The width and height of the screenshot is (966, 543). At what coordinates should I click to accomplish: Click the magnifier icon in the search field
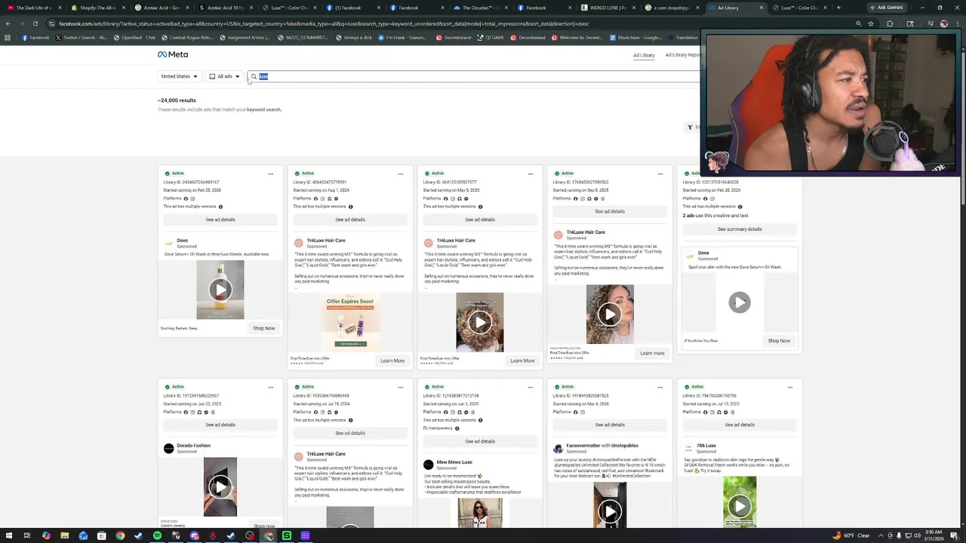tap(254, 76)
